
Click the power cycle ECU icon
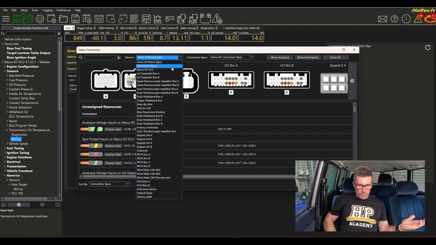tap(40, 19)
